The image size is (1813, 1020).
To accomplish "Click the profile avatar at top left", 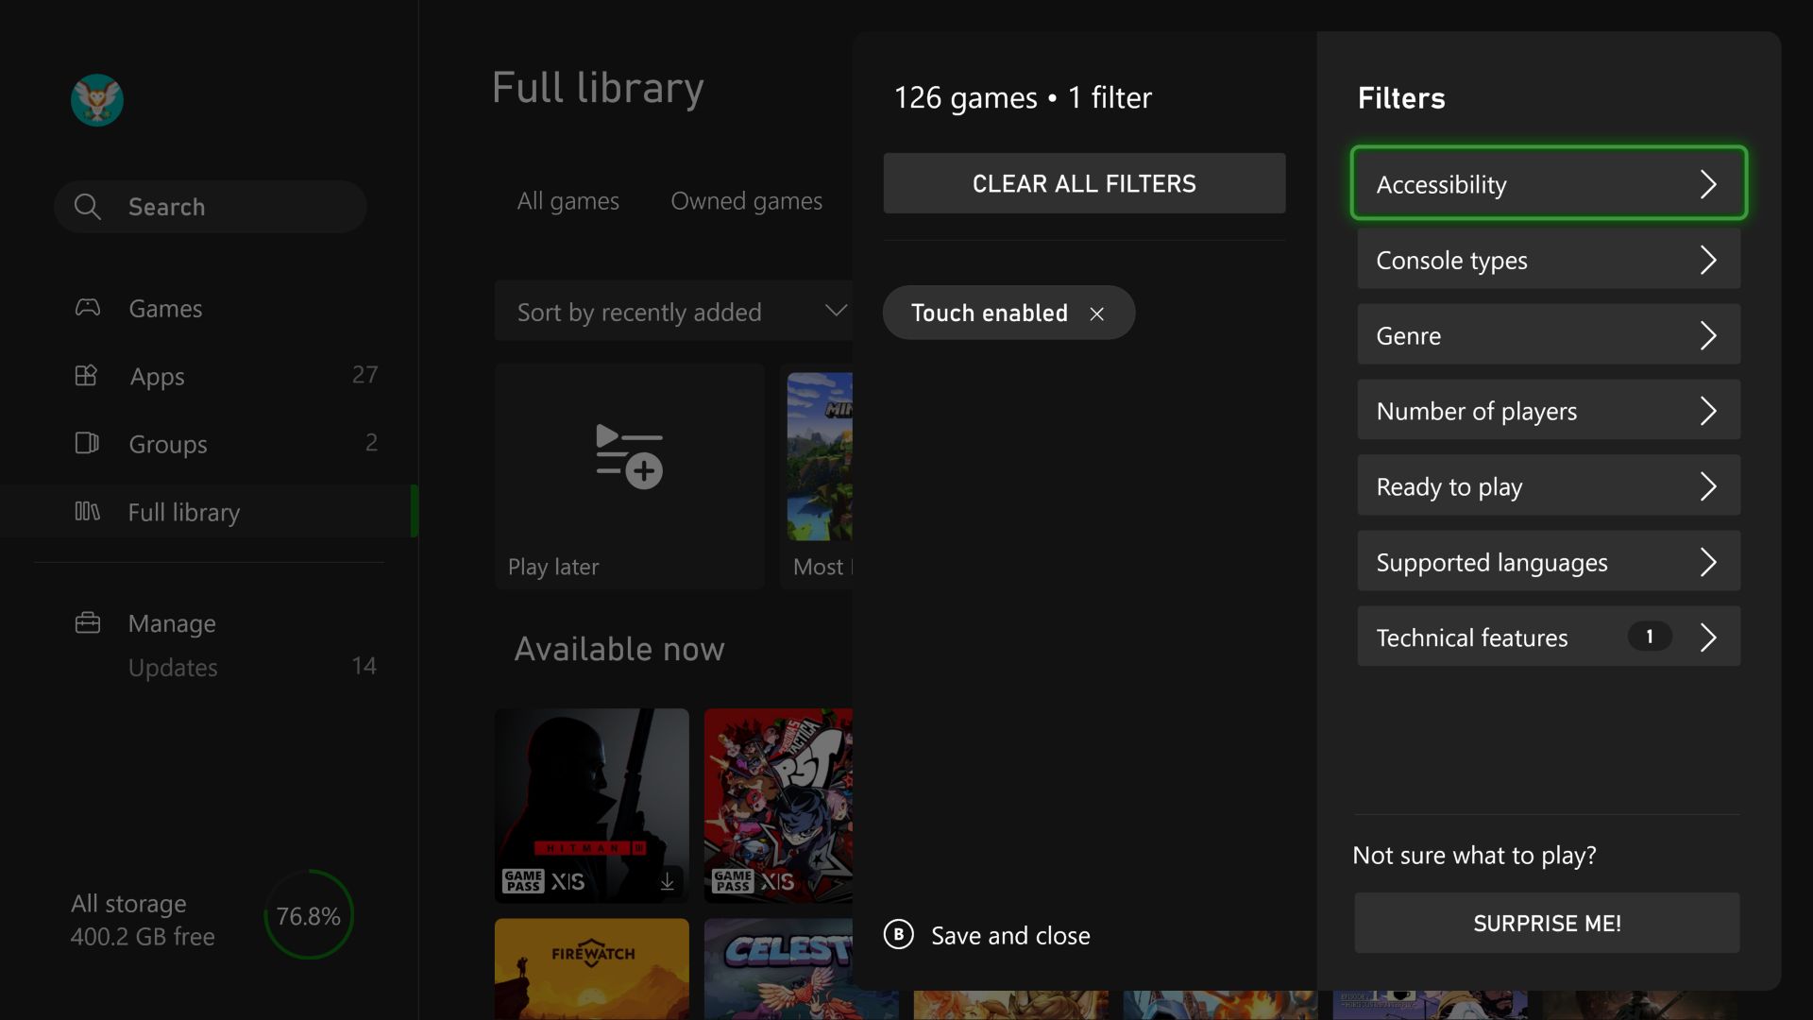I will [x=97, y=99].
